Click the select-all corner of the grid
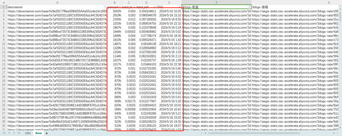This screenshot has height=136, width=342. 3,2
